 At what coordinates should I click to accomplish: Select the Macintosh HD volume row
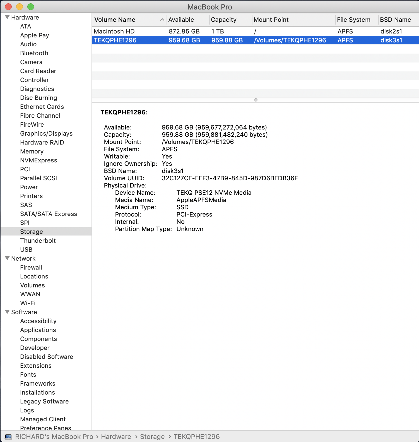[255, 31]
